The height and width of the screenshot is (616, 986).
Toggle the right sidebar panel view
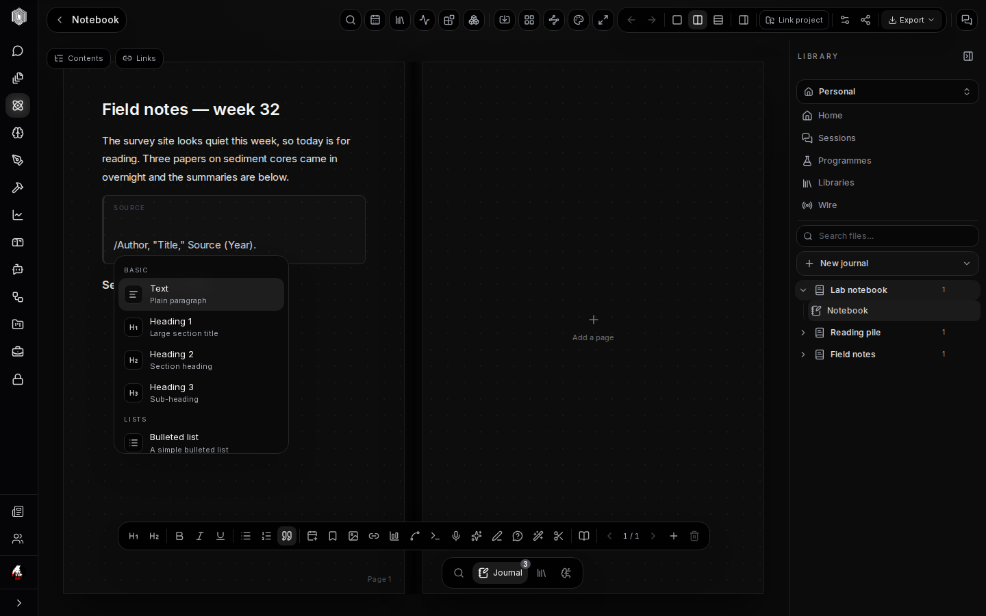(x=744, y=20)
